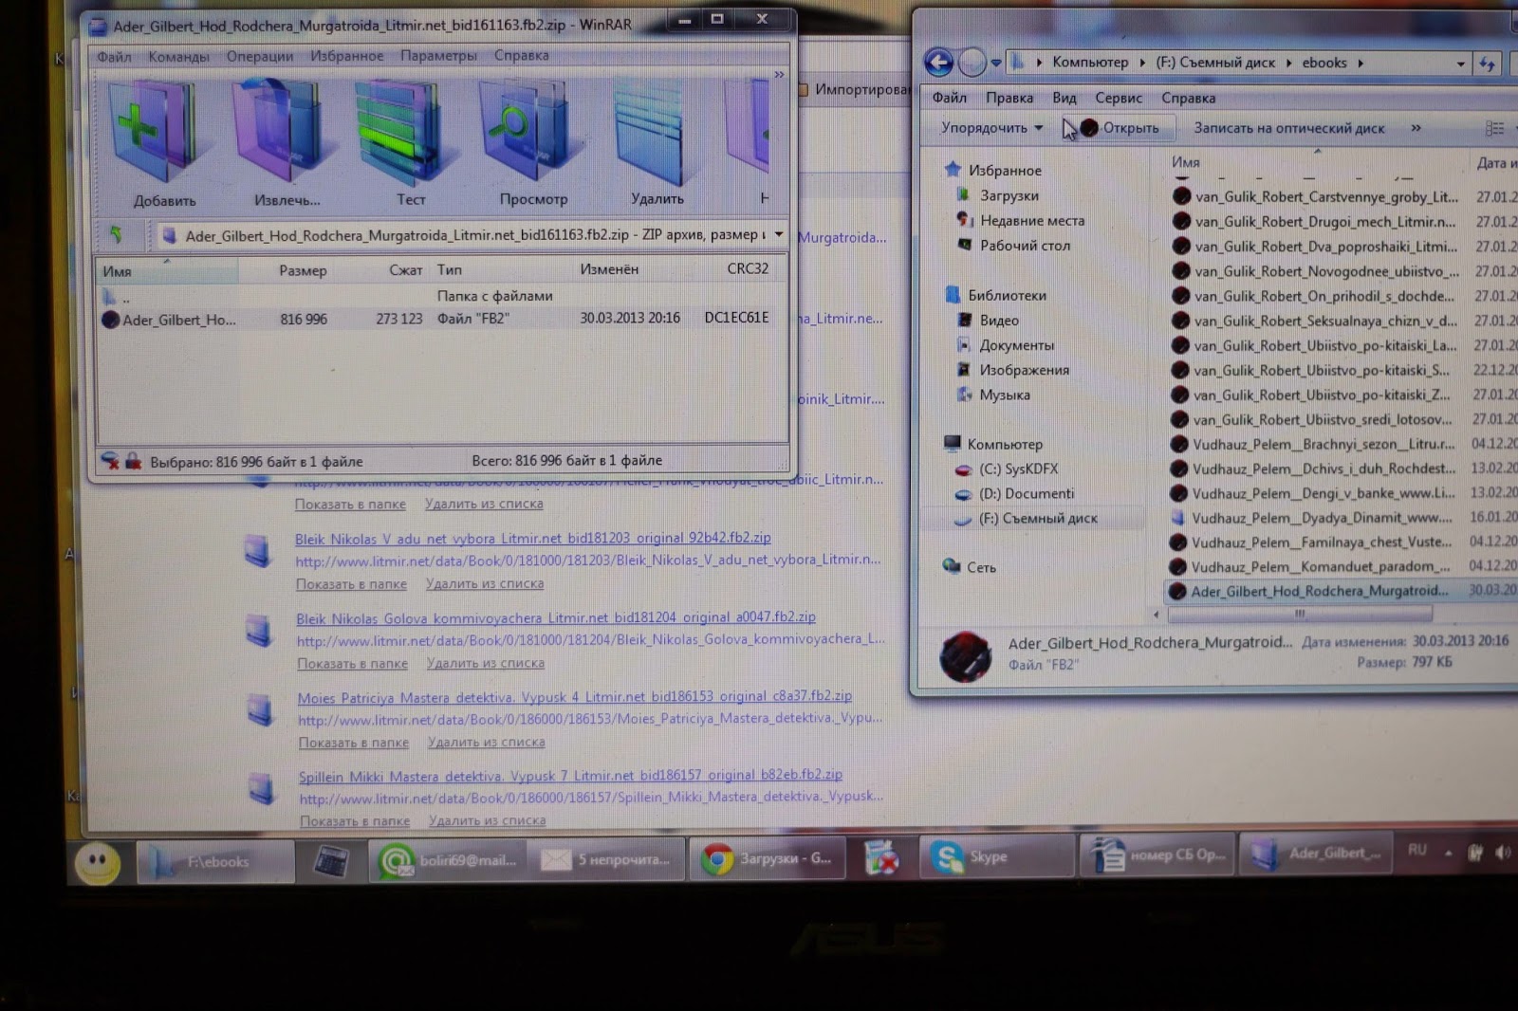Run the Тест (Test) archive tool
Screen dimensions: 1518x1011
[408, 142]
